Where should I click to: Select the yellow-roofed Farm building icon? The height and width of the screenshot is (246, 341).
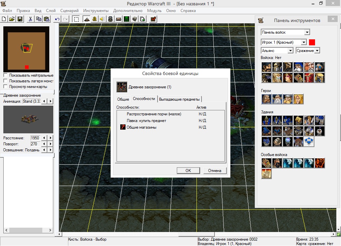[x=298, y=120]
